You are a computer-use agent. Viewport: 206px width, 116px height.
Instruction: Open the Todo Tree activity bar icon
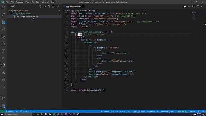[x=3, y=65]
